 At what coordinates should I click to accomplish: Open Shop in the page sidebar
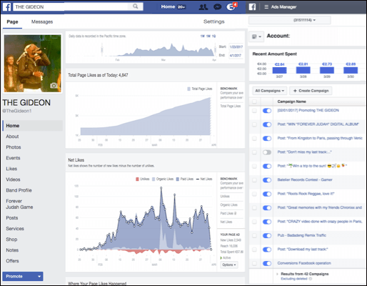(11, 240)
